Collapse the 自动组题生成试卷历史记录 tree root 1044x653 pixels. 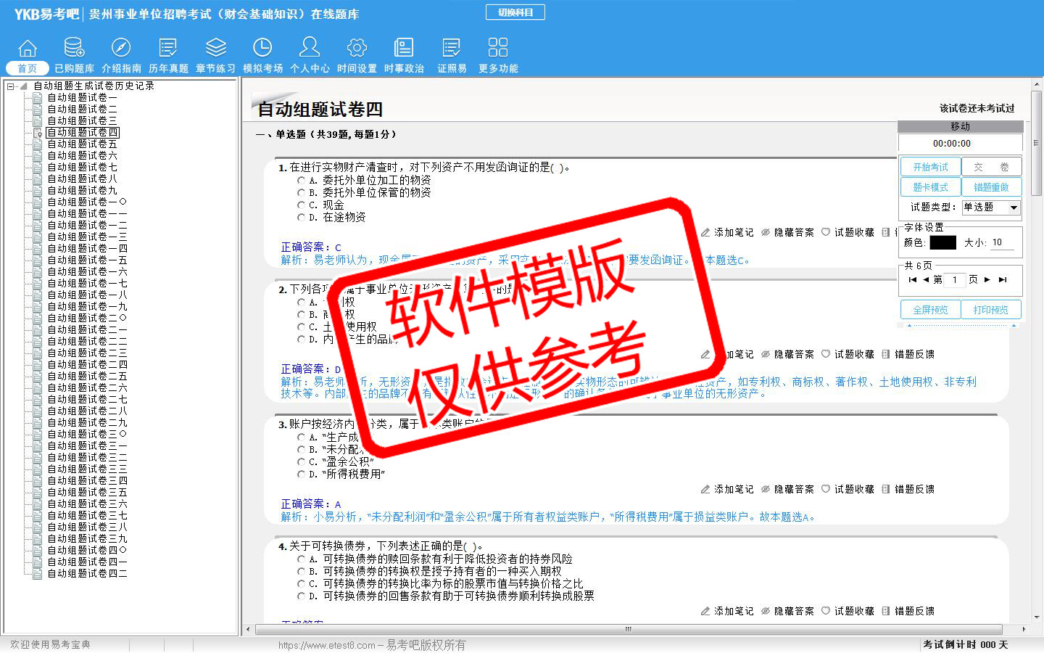click(11, 86)
